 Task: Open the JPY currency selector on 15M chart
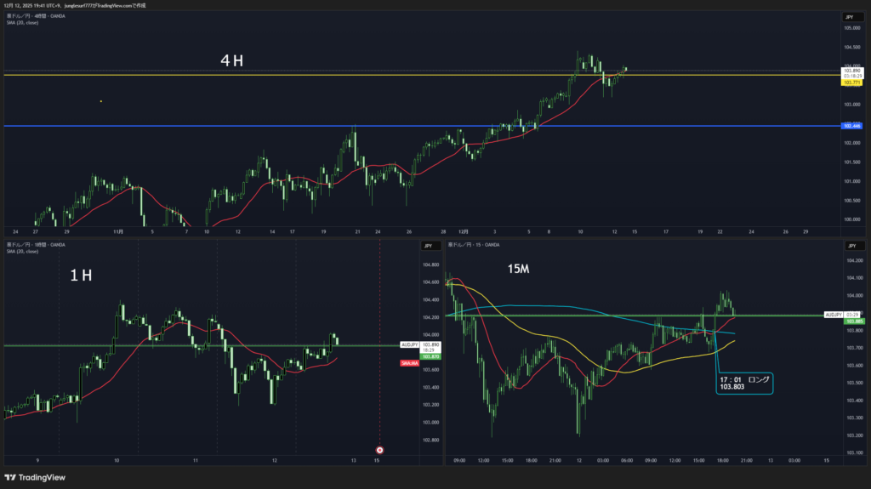coord(849,246)
